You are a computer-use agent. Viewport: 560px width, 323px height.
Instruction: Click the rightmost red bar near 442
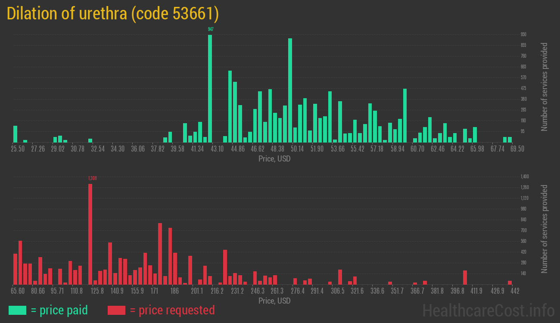(x=510, y=283)
